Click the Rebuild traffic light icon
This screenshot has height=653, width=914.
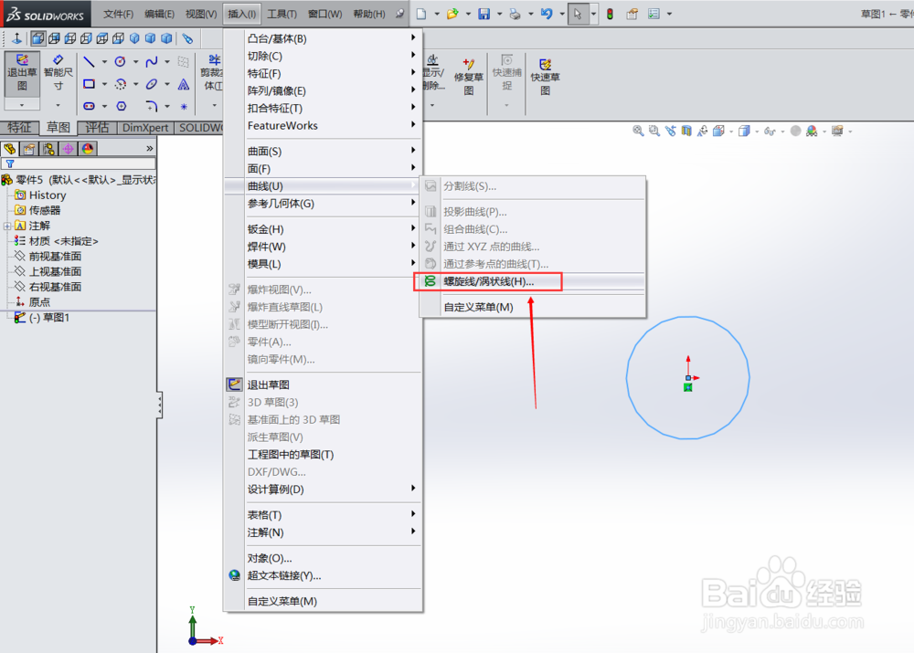(x=610, y=14)
